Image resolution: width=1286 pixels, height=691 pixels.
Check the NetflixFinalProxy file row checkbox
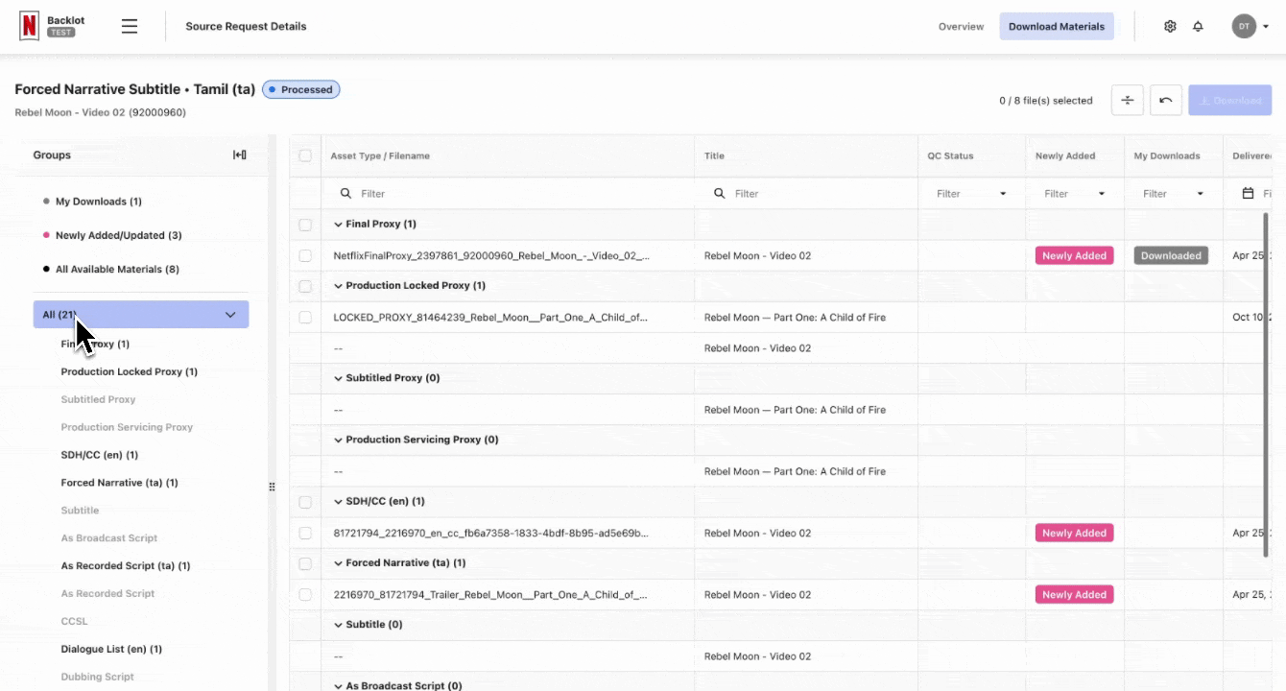305,256
